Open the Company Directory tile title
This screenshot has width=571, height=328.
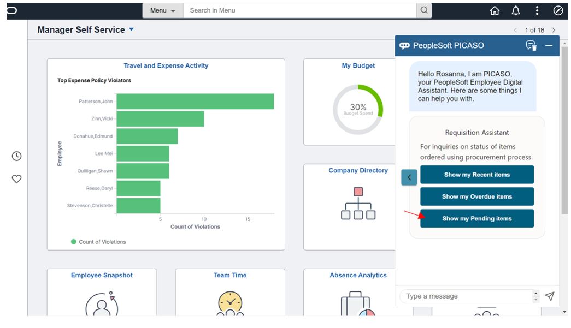(x=358, y=170)
